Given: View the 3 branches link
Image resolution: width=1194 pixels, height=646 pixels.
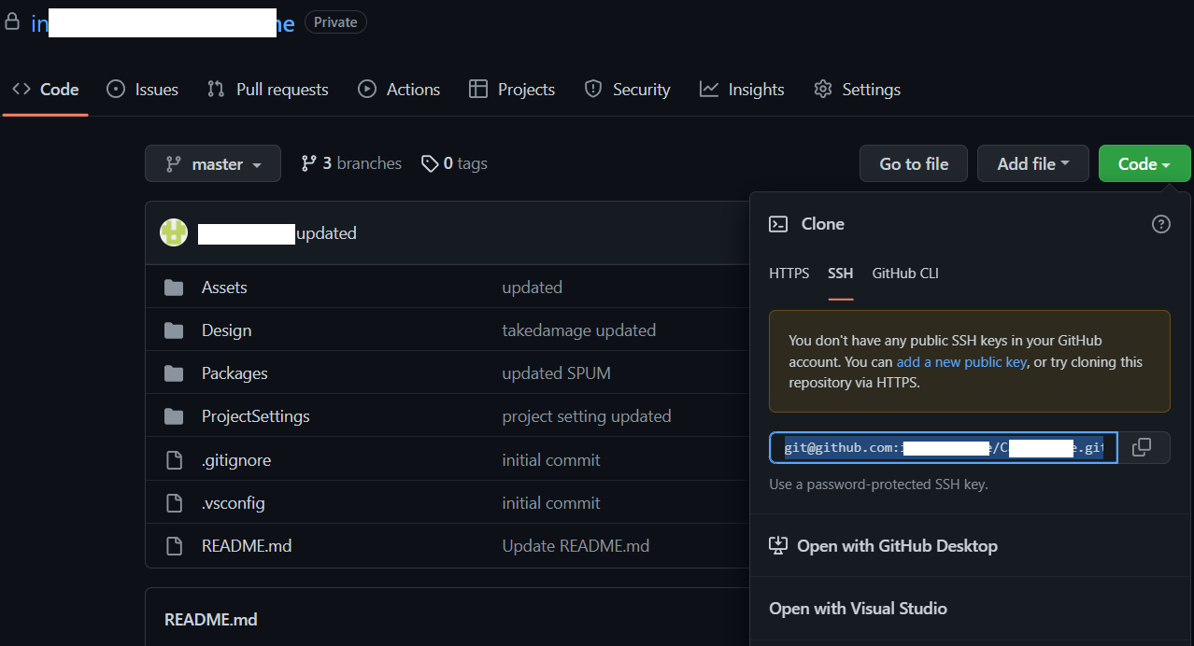Looking at the screenshot, I should click(x=351, y=163).
